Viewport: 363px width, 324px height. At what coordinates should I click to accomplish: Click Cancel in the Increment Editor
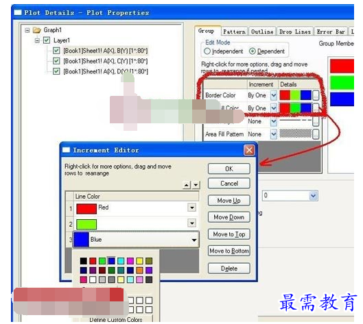pos(229,184)
